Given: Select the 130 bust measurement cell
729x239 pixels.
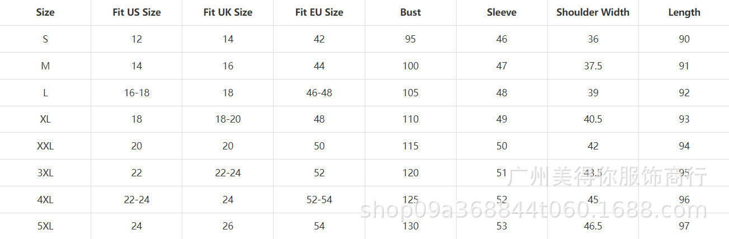Looking at the screenshot, I should coord(410,226).
